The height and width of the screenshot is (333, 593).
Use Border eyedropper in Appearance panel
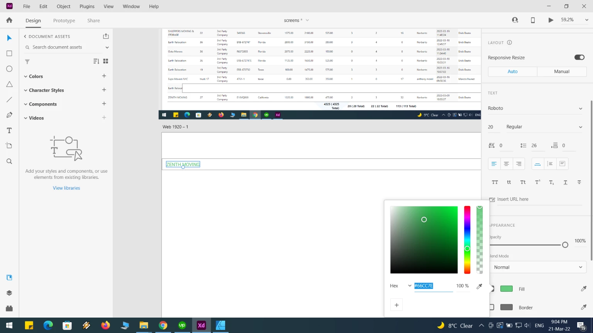[x=584, y=307]
